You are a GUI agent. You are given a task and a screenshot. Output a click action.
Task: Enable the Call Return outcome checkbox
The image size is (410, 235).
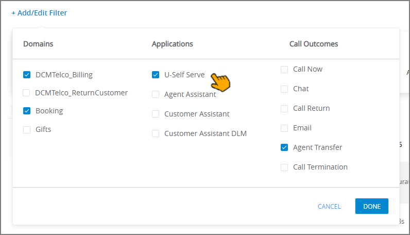click(x=284, y=109)
